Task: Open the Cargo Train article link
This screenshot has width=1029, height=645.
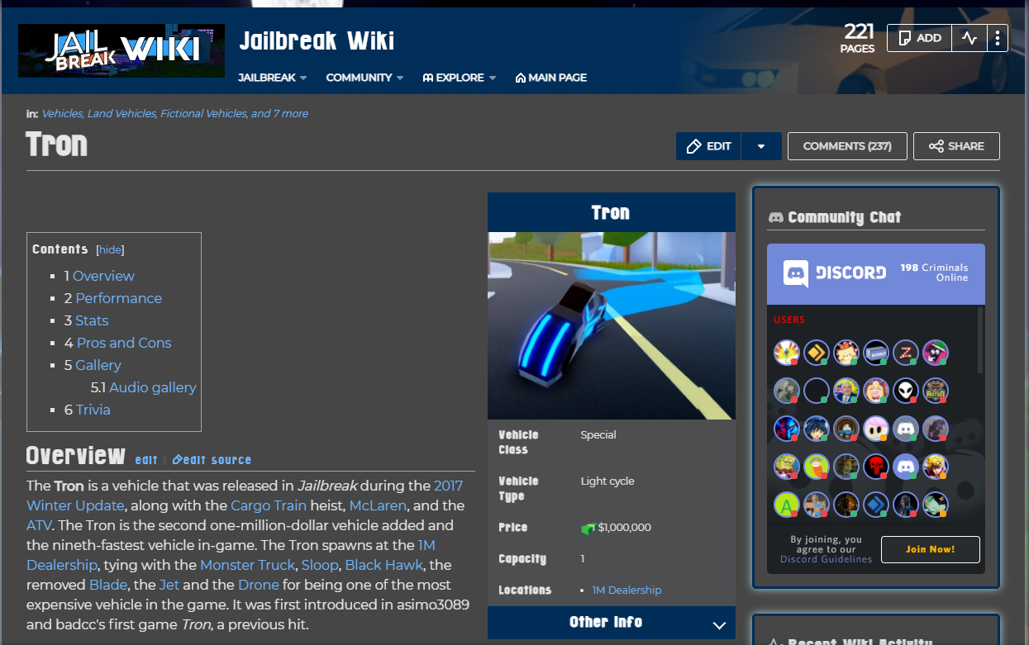Action: coord(269,505)
